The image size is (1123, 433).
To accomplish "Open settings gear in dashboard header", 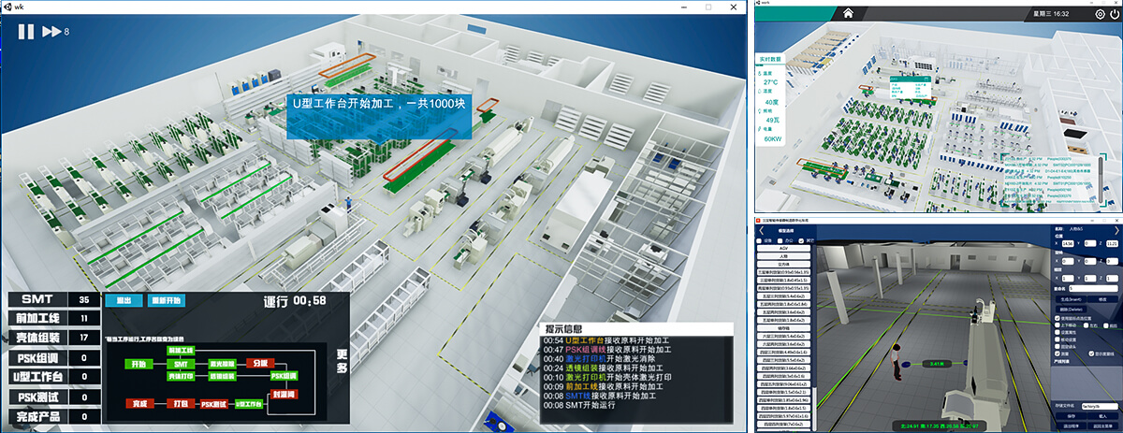I will (1099, 14).
